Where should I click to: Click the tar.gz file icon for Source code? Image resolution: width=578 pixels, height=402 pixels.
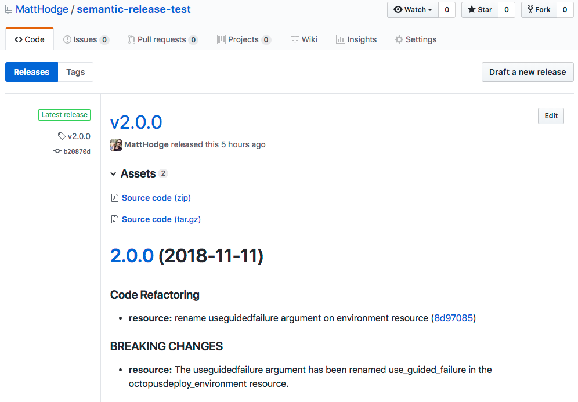114,220
